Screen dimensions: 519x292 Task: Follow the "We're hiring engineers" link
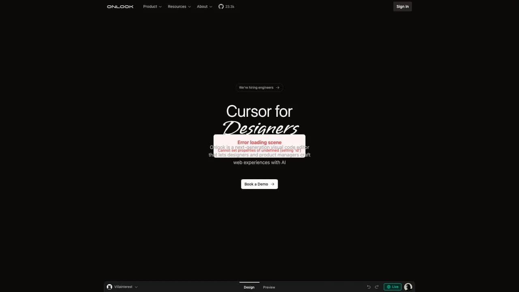(259, 88)
